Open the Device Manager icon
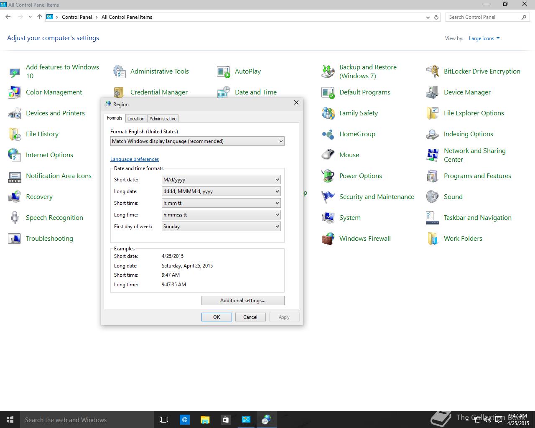Viewport: 535px width, 428px height. click(433, 92)
